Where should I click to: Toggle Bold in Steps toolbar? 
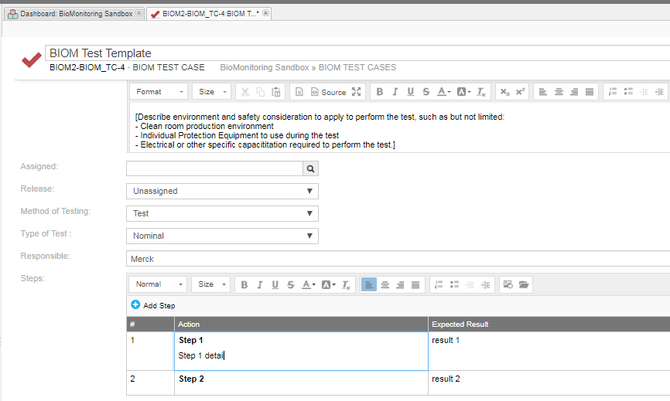pos(244,284)
